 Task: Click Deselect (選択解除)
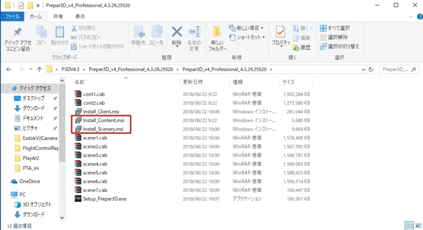[x=334, y=37]
